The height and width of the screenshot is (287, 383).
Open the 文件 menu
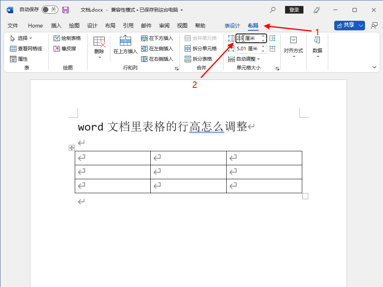(x=13, y=26)
